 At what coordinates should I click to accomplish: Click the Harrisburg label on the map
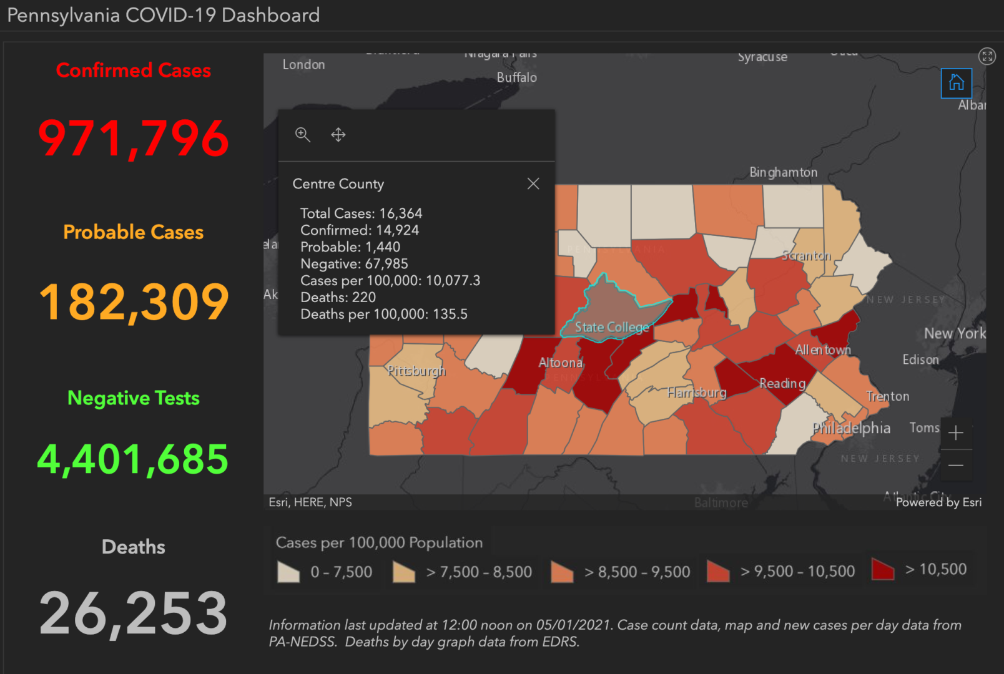coord(697,393)
